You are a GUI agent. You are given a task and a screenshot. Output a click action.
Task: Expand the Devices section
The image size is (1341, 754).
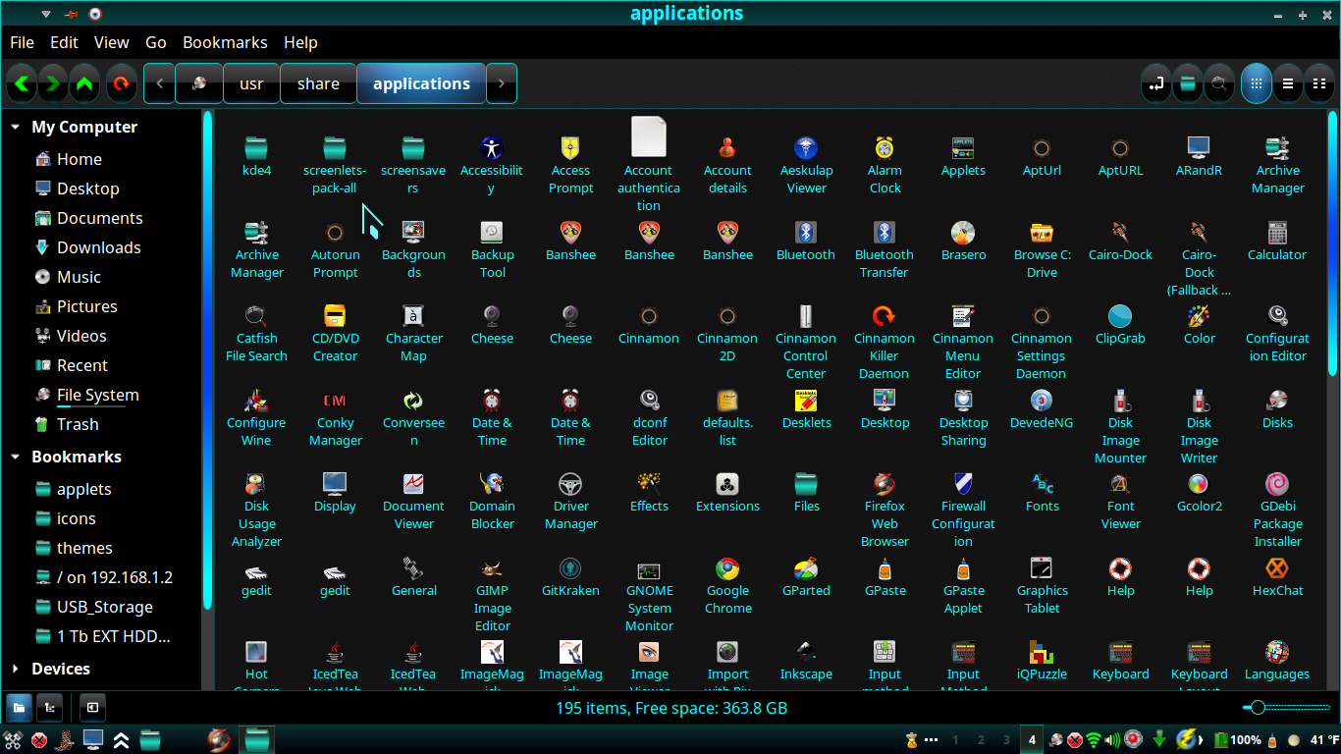16,669
